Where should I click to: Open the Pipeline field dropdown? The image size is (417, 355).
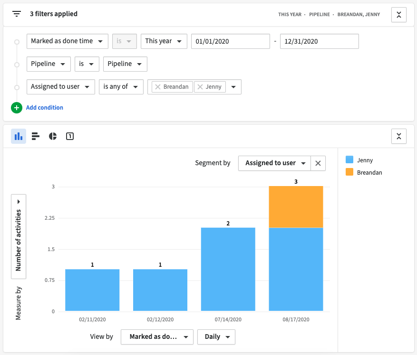click(x=48, y=64)
